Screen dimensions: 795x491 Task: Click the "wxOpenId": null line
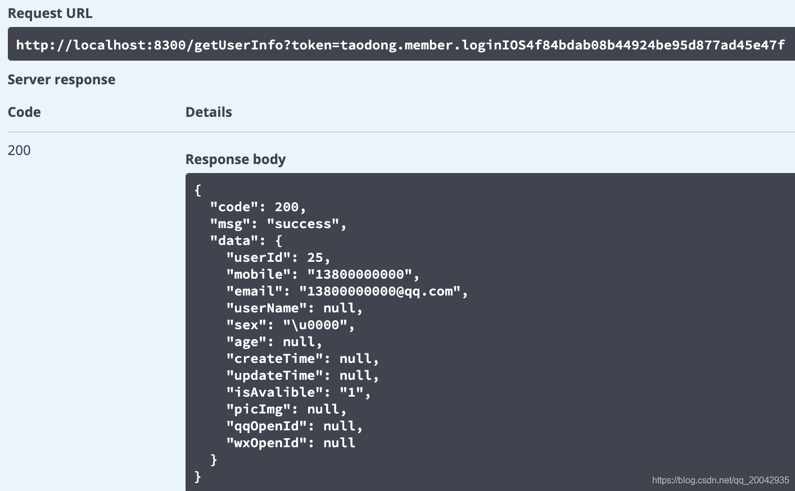click(x=291, y=443)
